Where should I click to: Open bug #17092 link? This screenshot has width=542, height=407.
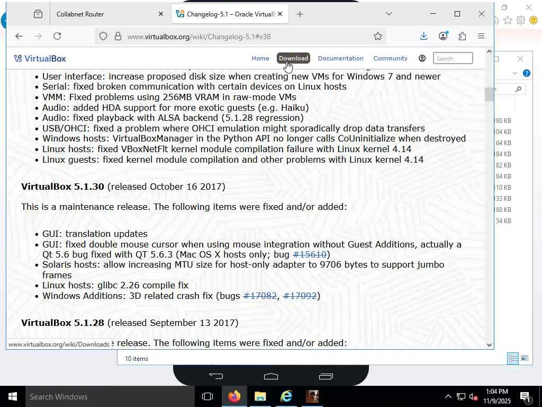tap(300, 296)
